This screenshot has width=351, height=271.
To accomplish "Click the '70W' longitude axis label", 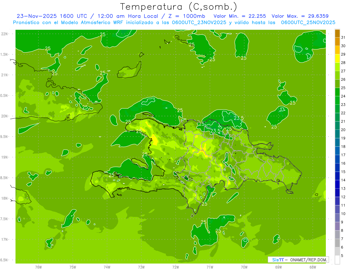I will 244,267.
